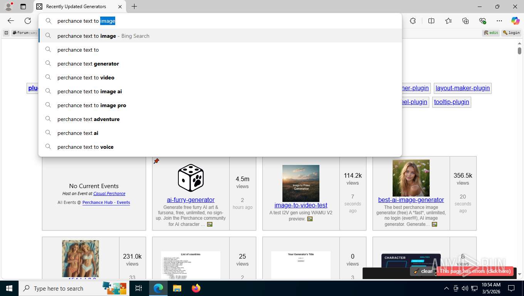Screen dimensions: 524x296
Task: Open Settings and more ellipsis menu
Action: (x=499, y=21)
